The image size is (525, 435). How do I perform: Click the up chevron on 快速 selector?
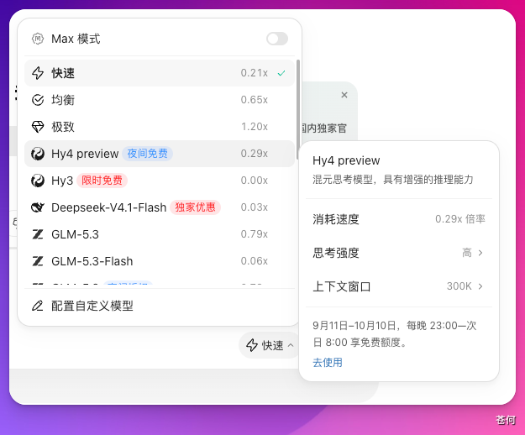tap(291, 345)
